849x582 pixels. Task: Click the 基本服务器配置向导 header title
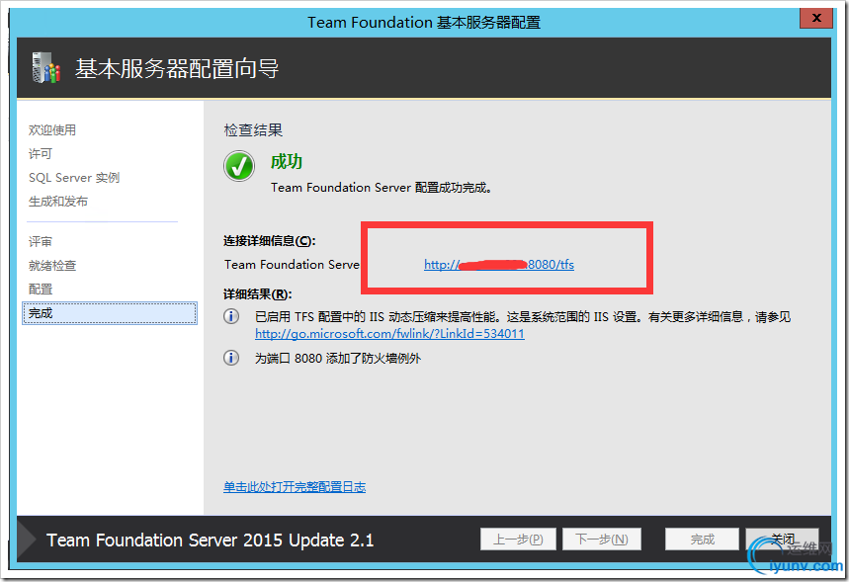point(177,69)
